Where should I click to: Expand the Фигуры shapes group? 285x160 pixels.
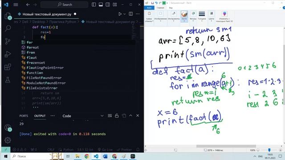tap(193, 16)
